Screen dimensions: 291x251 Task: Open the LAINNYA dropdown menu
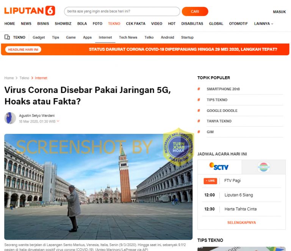[x=264, y=24]
